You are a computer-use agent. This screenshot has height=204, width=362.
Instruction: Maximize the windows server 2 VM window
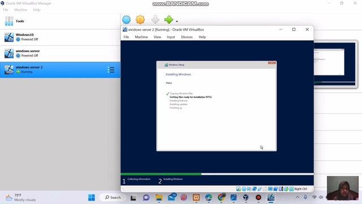pos(294,29)
